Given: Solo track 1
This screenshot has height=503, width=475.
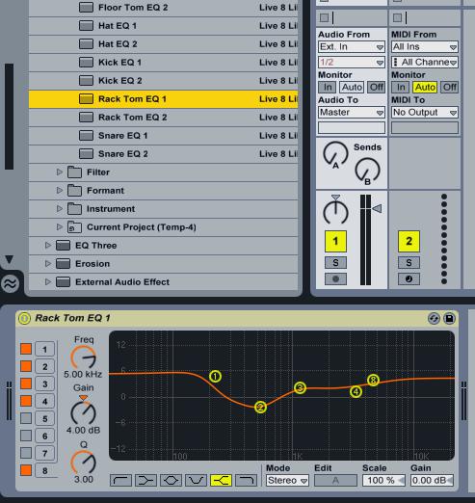Looking at the screenshot, I should click(335, 262).
